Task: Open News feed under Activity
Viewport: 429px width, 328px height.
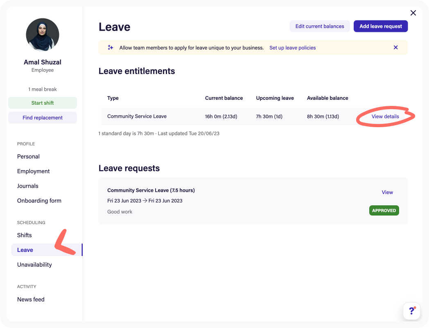Action: click(x=31, y=299)
